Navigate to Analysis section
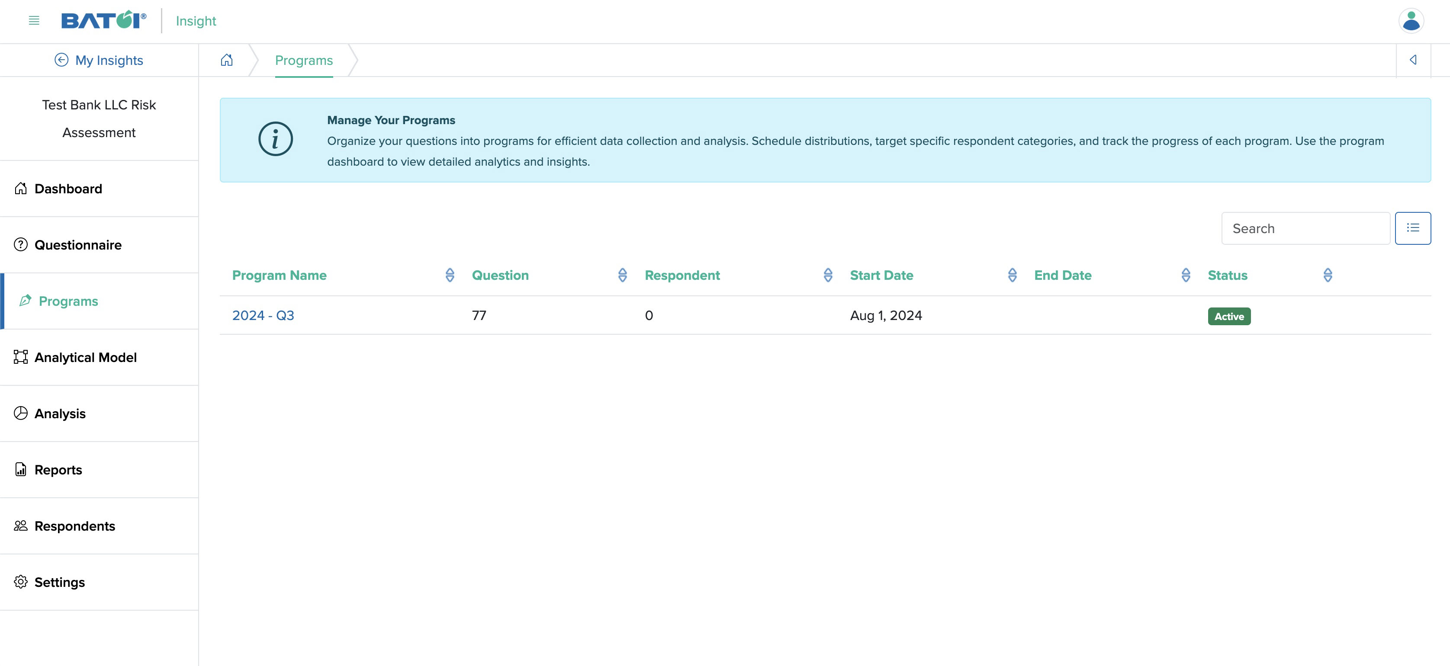The width and height of the screenshot is (1450, 666). pyautogui.click(x=60, y=413)
